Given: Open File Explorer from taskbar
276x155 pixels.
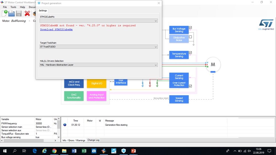Looking at the screenshot, I should [64, 151].
